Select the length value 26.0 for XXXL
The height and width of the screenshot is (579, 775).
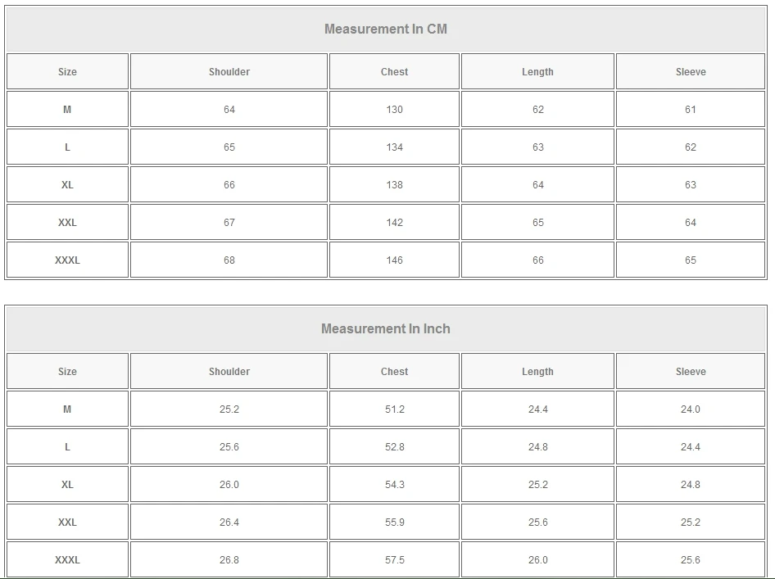537,560
